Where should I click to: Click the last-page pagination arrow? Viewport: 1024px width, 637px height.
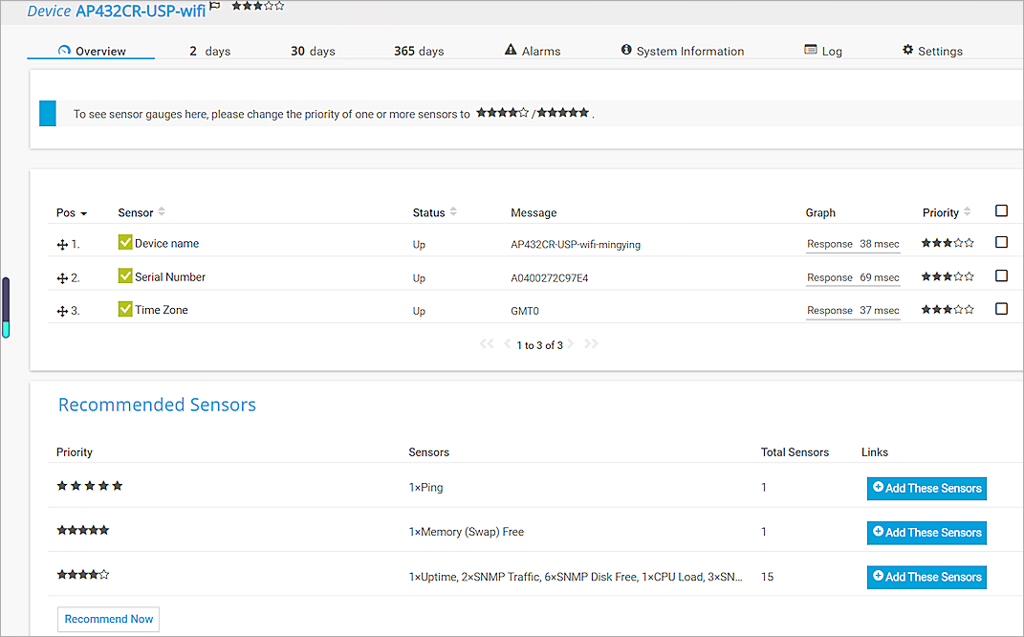click(591, 343)
